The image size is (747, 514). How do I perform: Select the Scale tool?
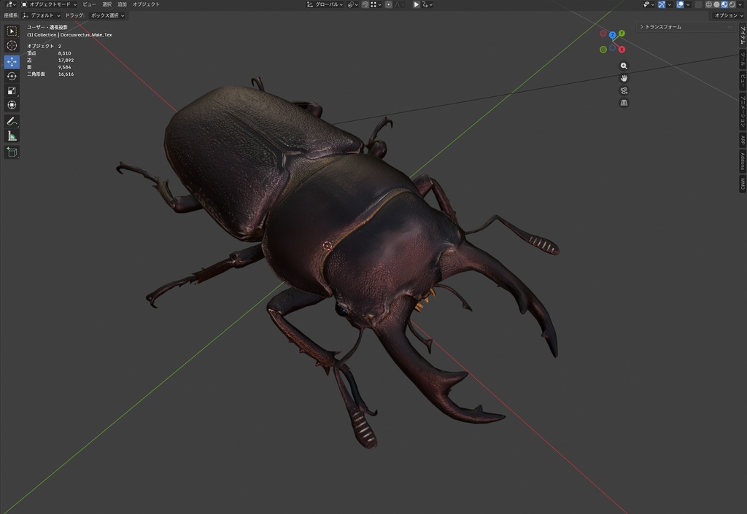tap(12, 90)
